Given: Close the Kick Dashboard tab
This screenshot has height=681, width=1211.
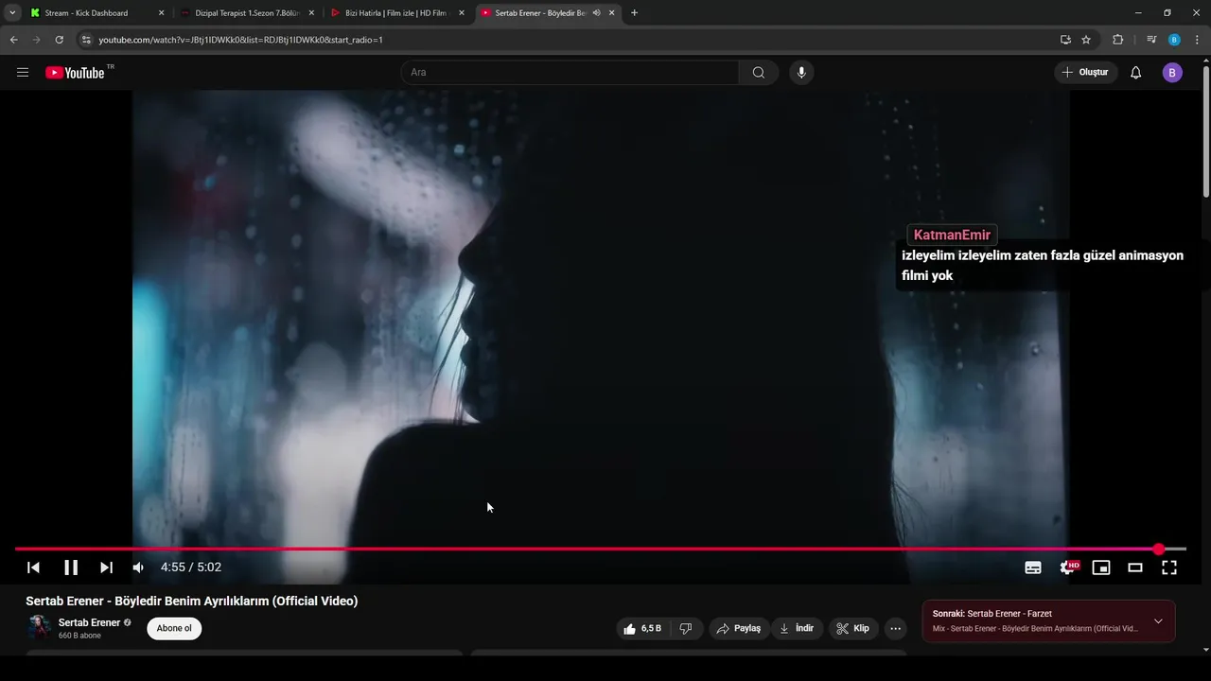Looking at the screenshot, I should [x=161, y=13].
